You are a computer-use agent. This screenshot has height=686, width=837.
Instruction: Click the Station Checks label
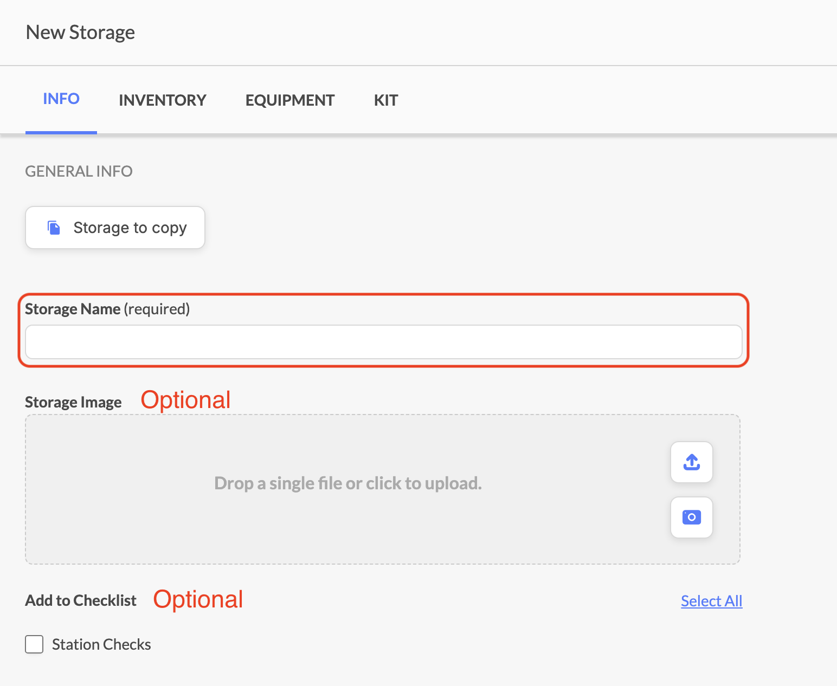point(101,644)
